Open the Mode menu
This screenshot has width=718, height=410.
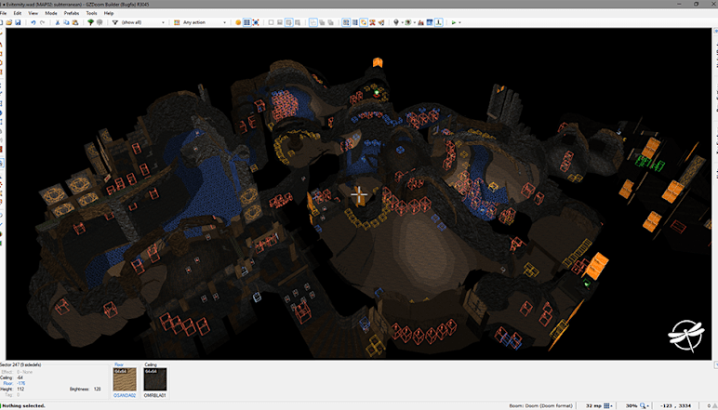click(51, 13)
